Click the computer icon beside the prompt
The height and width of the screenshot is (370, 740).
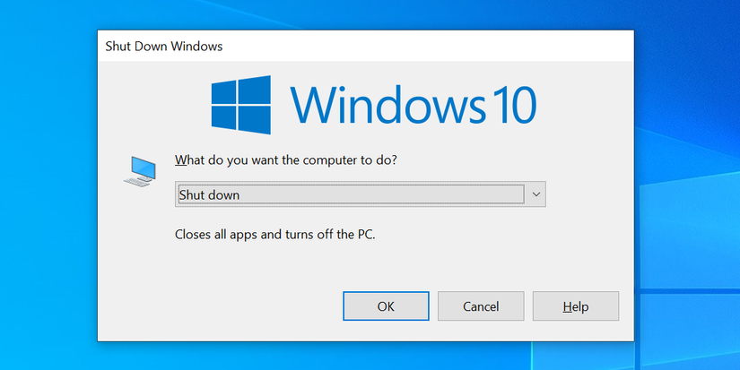tap(140, 171)
